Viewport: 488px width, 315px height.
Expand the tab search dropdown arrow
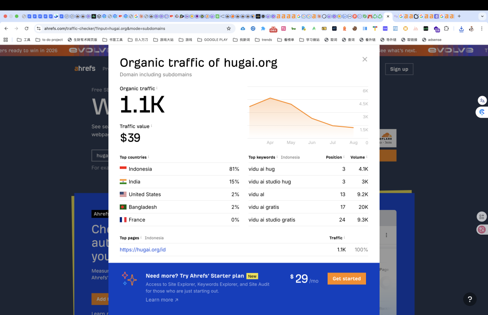coord(482,16)
